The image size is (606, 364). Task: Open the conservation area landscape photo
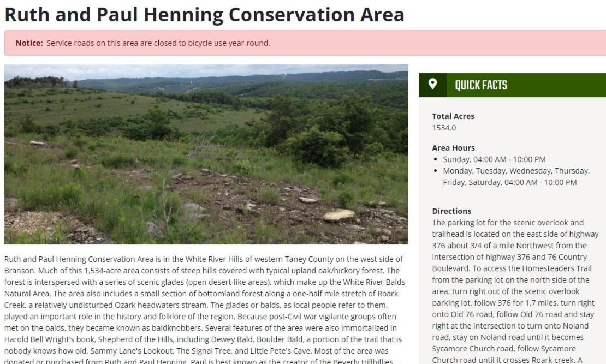point(206,154)
